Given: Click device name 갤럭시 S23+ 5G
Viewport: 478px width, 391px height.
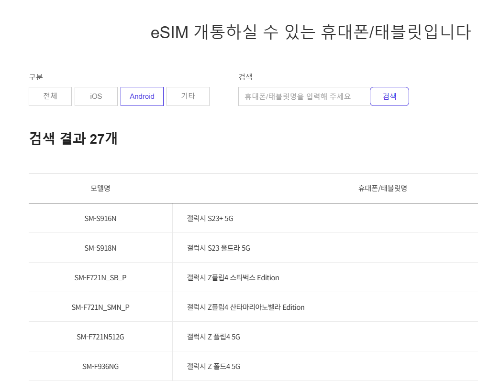Looking at the screenshot, I should point(210,219).
